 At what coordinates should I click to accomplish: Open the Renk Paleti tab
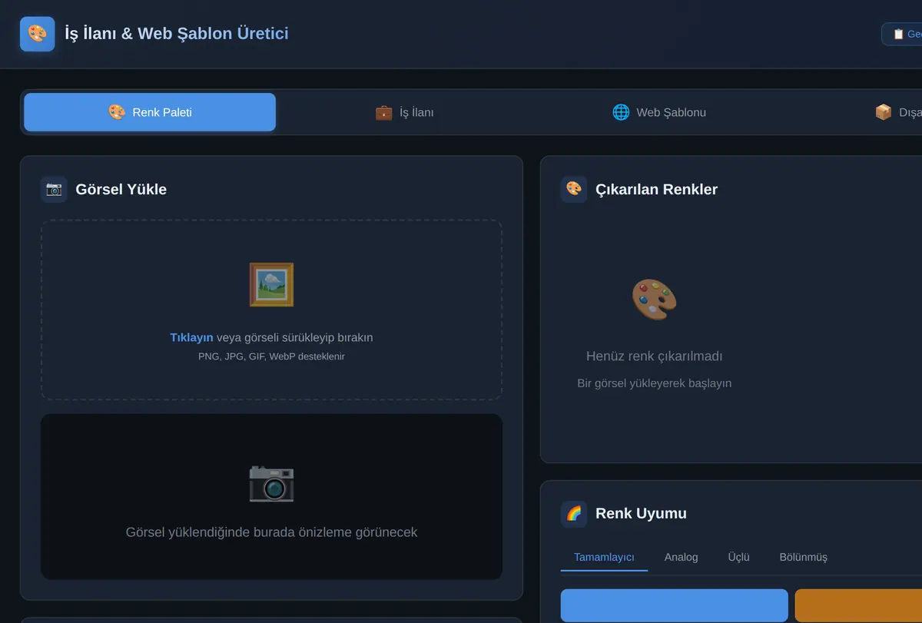(x=150, y=112)
